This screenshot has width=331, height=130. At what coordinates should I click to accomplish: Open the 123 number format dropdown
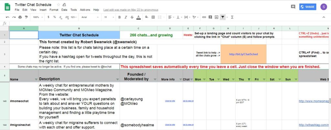(74, 17)
